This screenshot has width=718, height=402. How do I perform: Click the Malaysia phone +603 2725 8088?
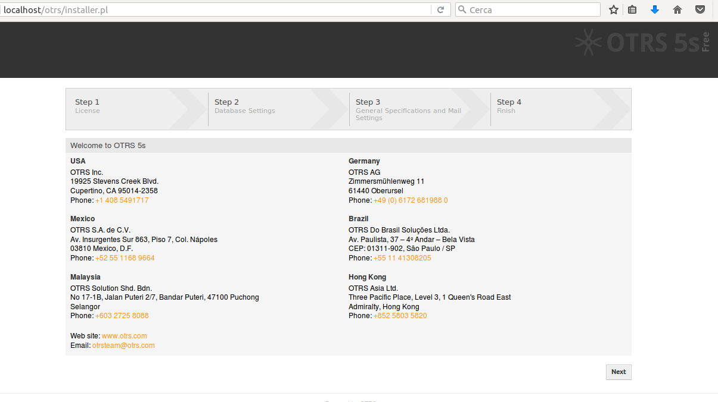click(122, 316)
